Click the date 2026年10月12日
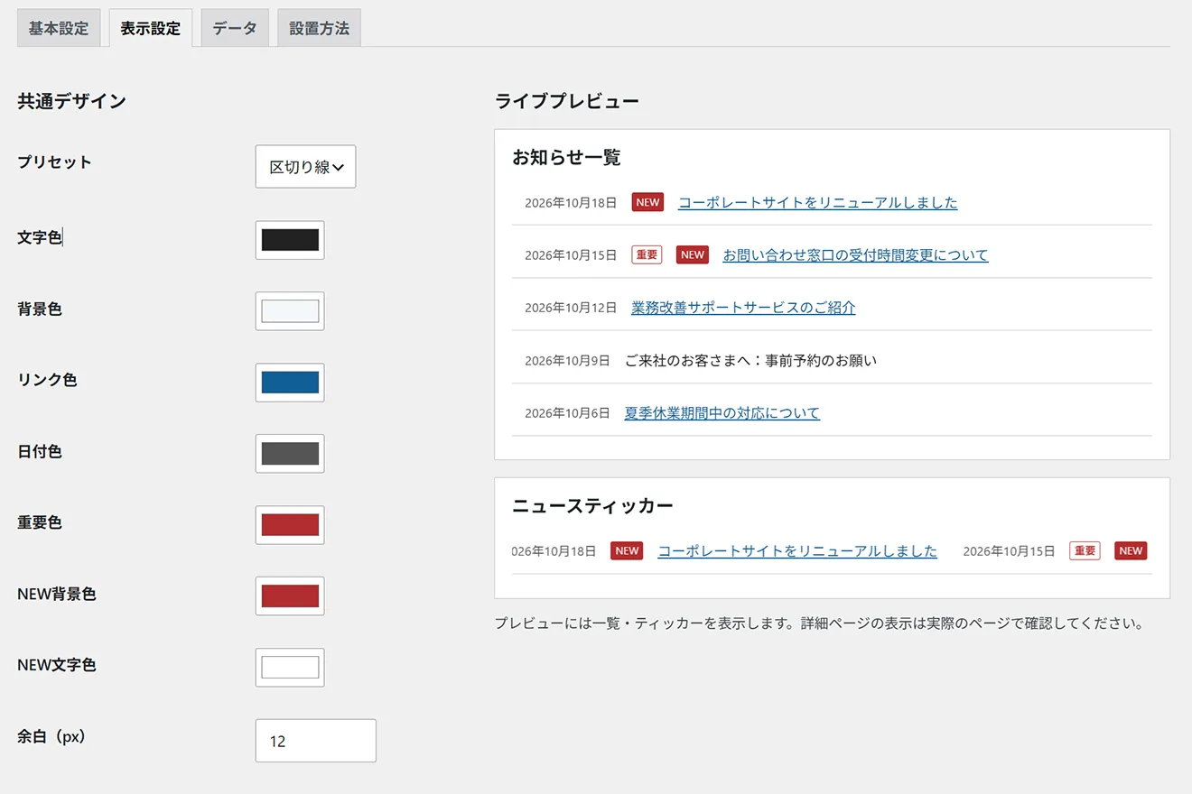This screenshot has height=794, width=1192. (x=571, y=308)
